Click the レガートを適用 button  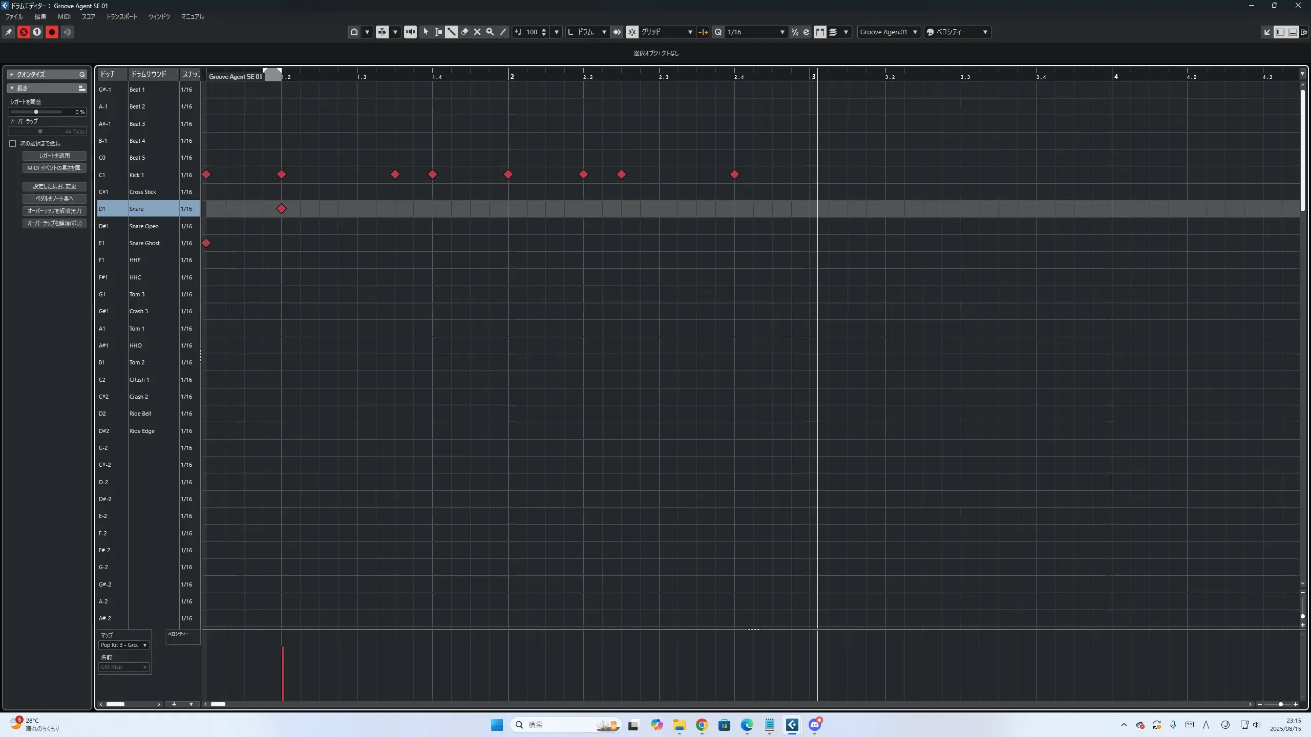(54, 156)
